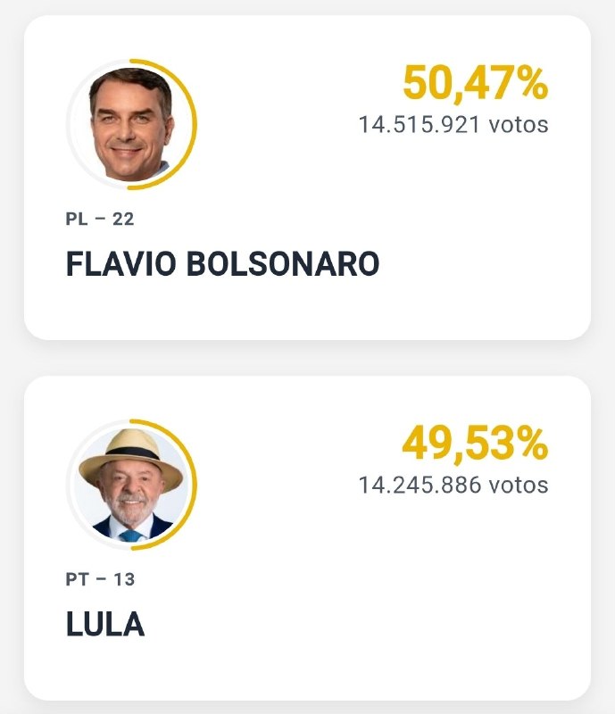This screenshot has width=615, height=714.
Task: Open the photo on the PT – 13 card
Action: click(x=131, y=485)
